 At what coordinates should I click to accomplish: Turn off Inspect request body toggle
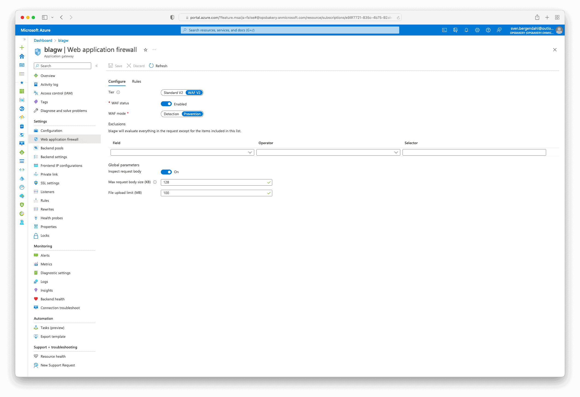click(x=166, y=172)
